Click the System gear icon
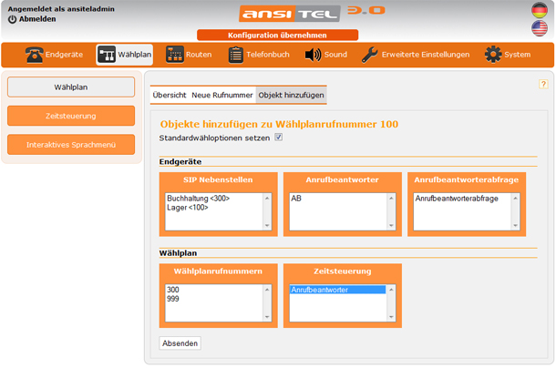 [x=493, y=55]
